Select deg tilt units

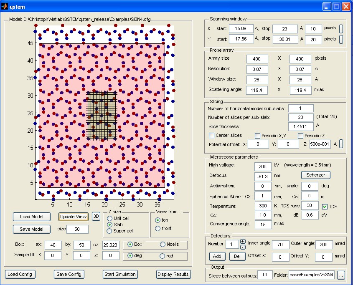[130, 256]
